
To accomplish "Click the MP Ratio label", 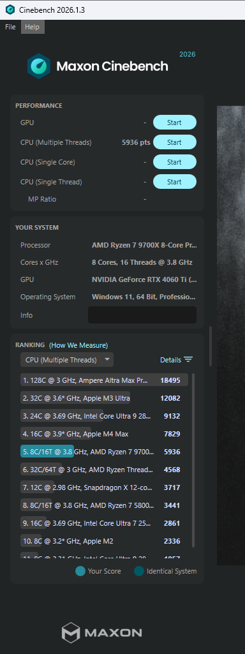I will (42, 199).
